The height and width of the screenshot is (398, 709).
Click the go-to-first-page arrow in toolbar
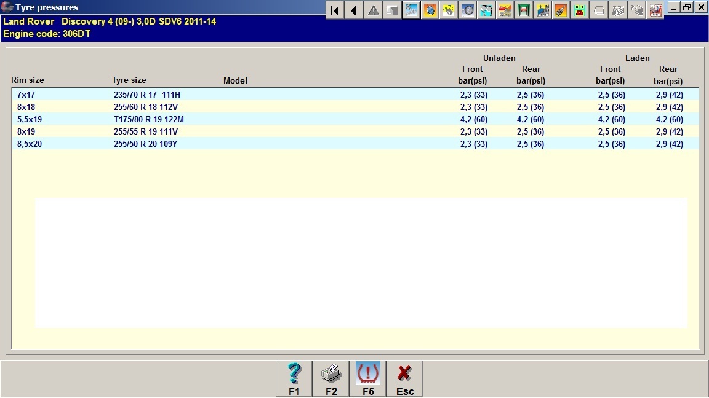(335, 10)
